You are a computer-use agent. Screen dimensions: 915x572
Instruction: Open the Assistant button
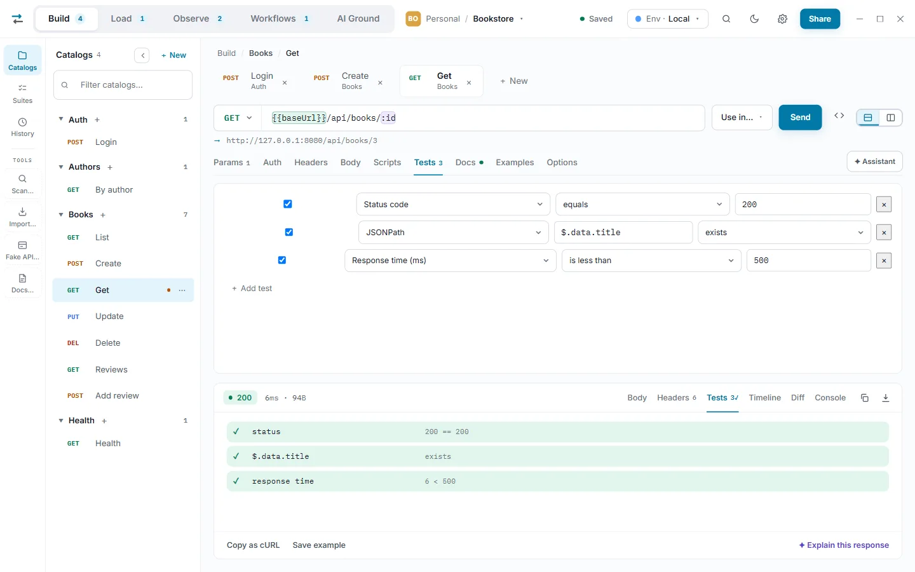875,161
